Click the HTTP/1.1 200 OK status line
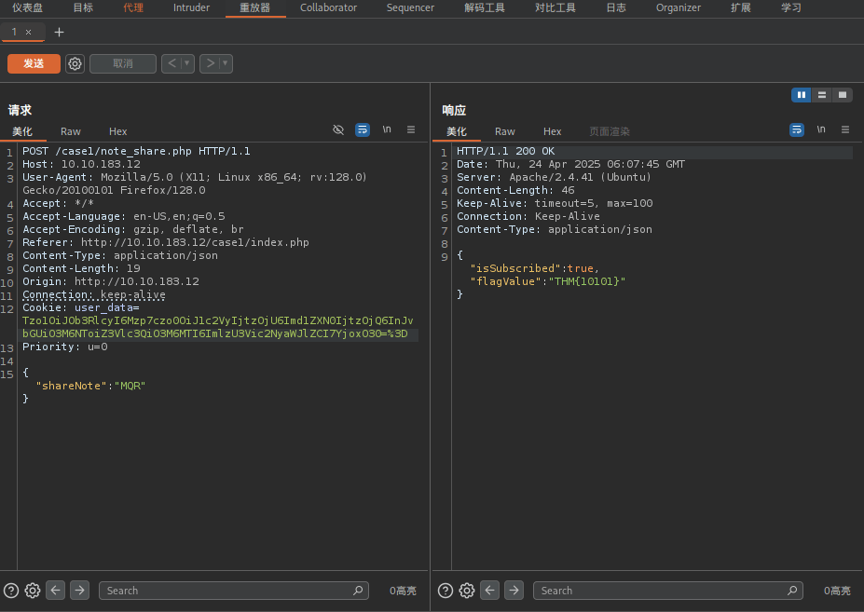 pyautogui.click(x=505, y=151)
